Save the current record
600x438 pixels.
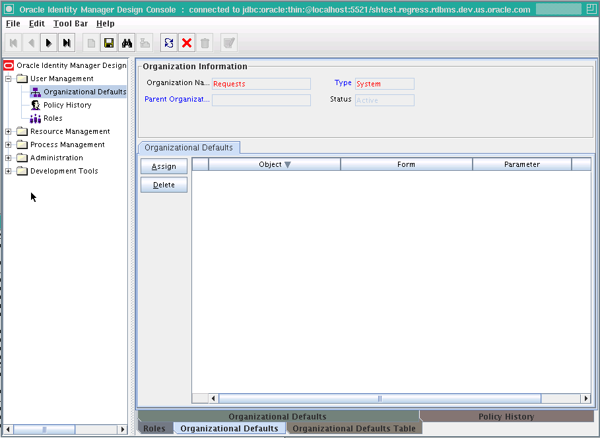[x=108, y=42]
